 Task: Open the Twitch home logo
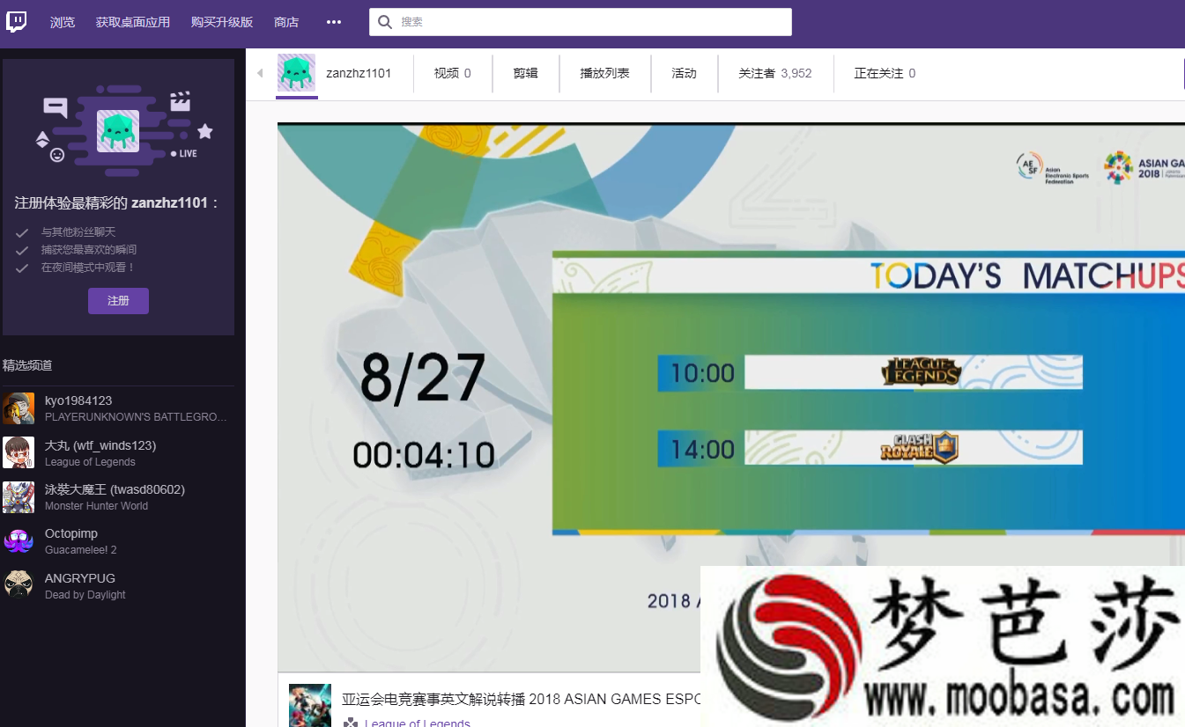(17, 22)
